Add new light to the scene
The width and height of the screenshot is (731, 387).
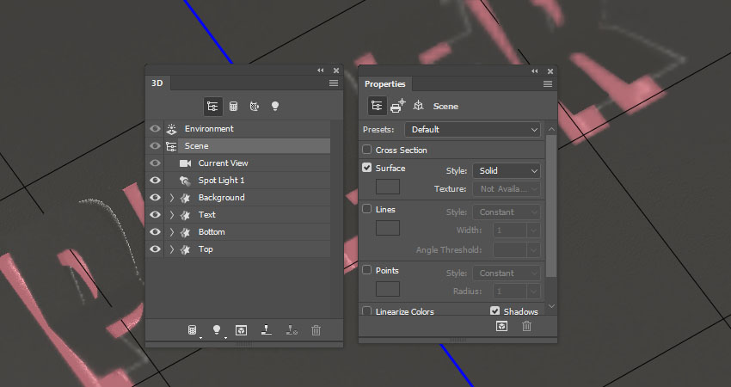tap(217, 330)
